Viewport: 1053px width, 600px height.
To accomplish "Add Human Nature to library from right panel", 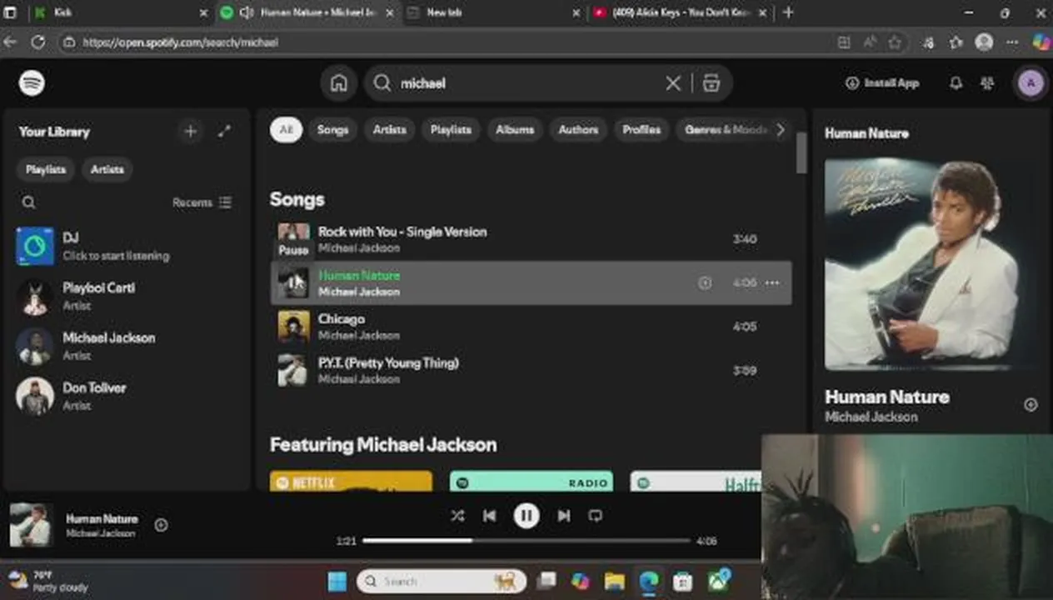I will pyautogui.click(x=1031, y=405).
